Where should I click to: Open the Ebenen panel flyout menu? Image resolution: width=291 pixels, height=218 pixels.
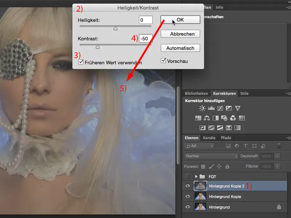288,138
